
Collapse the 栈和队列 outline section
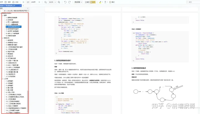(2, 38)
